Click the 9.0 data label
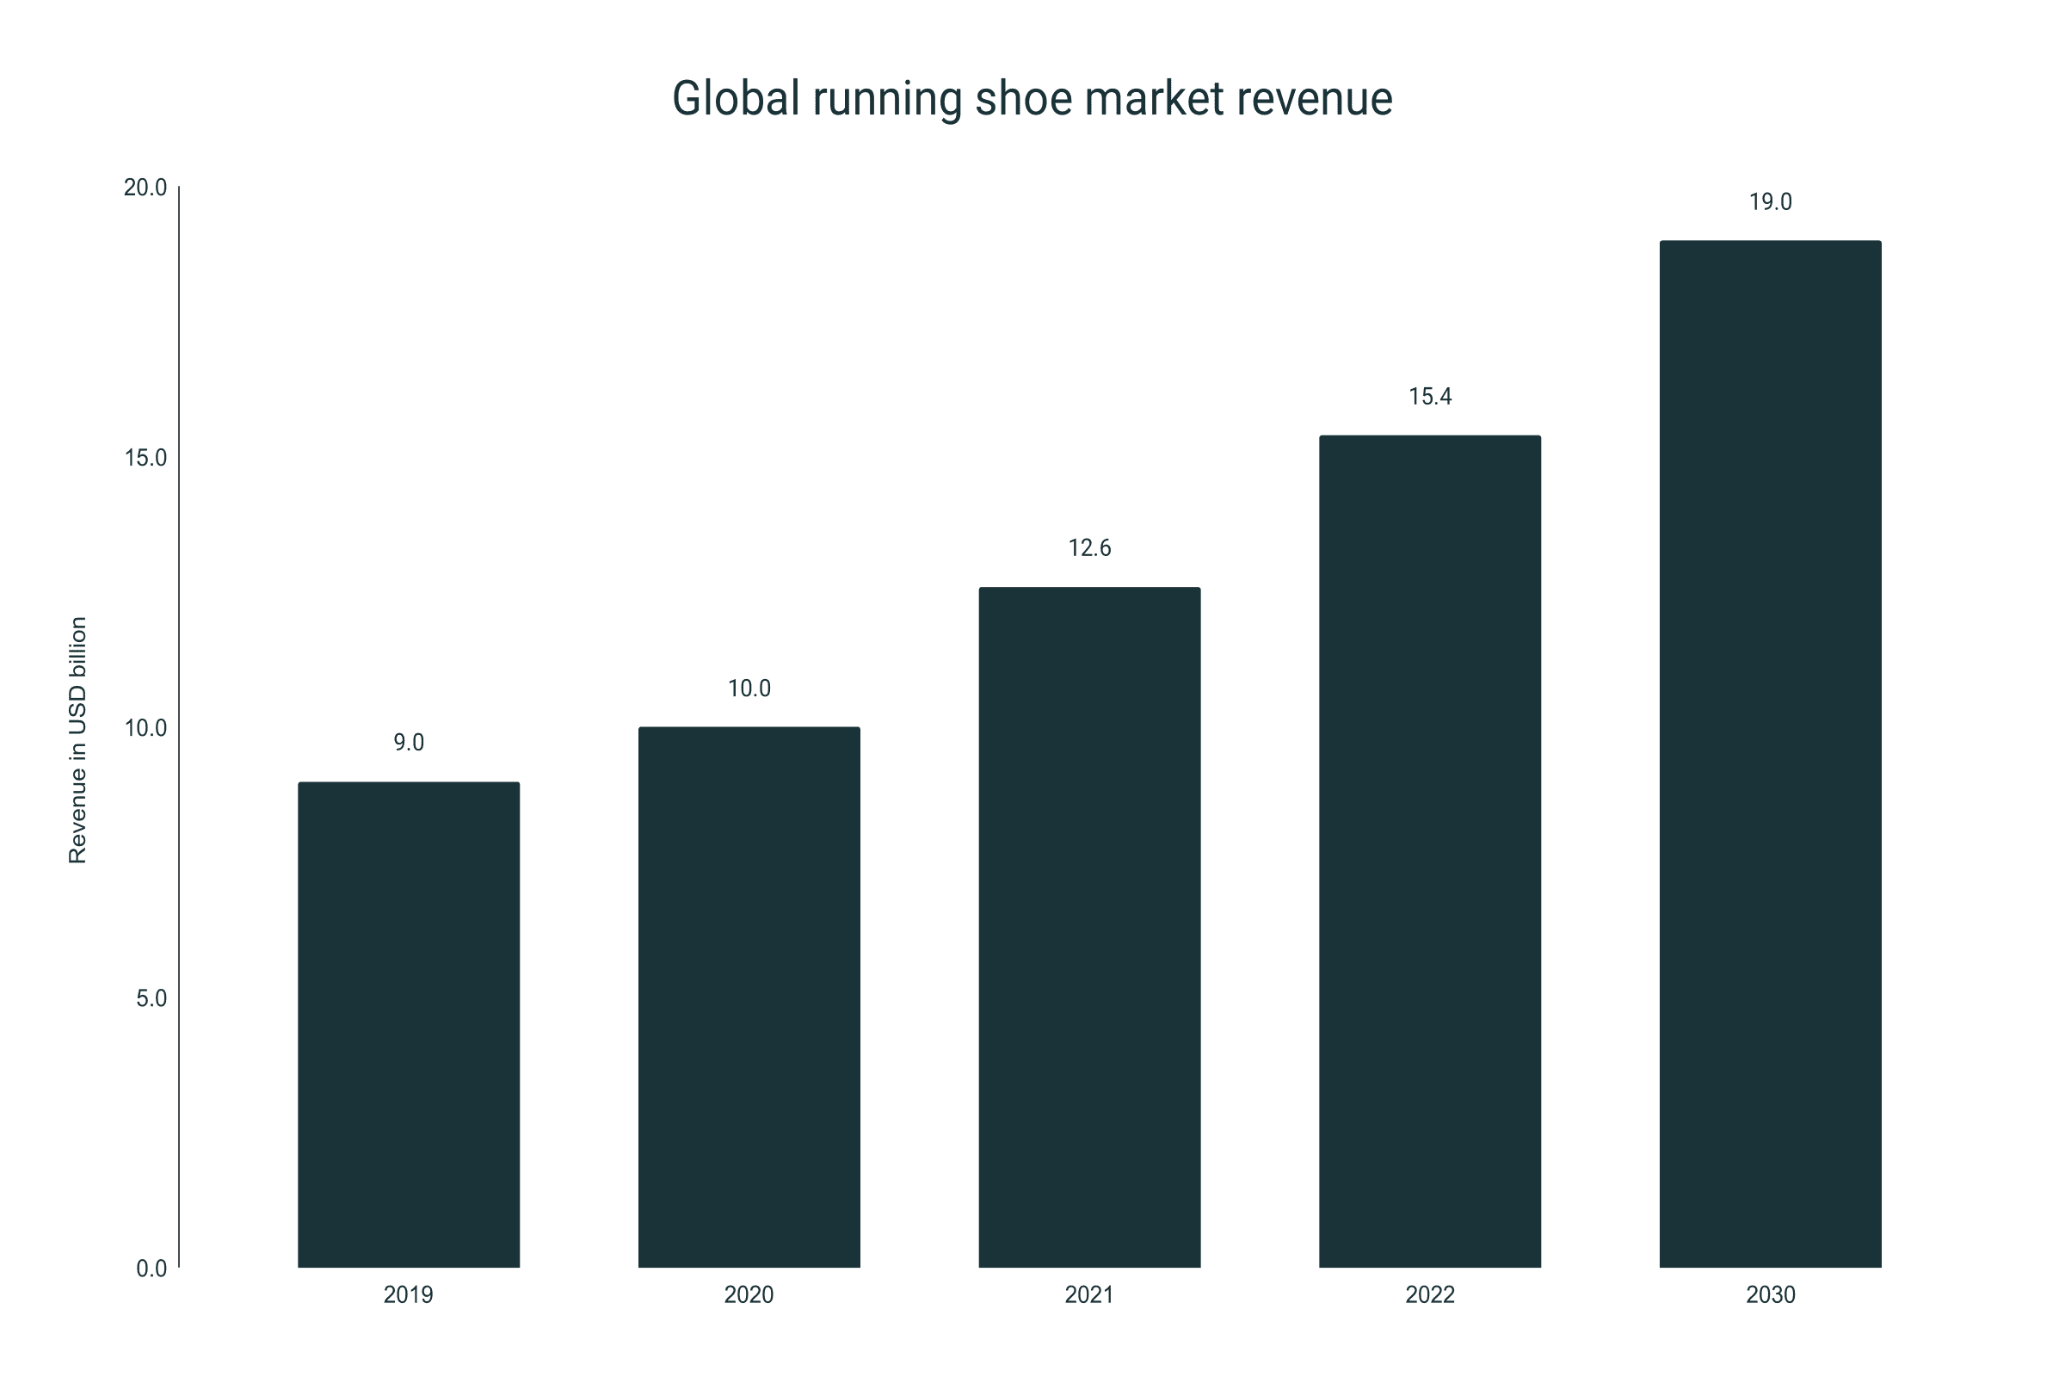The image size is (2065, 1377). tap(410, 743)
